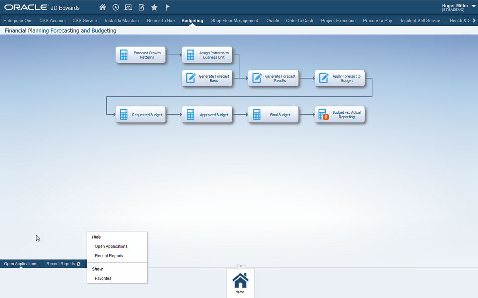The image size is (478, 298).
Task: Open Shop Floor Management tab
Action: [x=235, y=21]
